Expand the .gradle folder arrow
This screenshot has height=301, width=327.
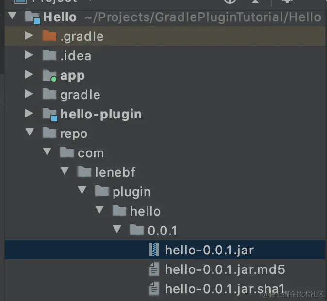point(29,36)
